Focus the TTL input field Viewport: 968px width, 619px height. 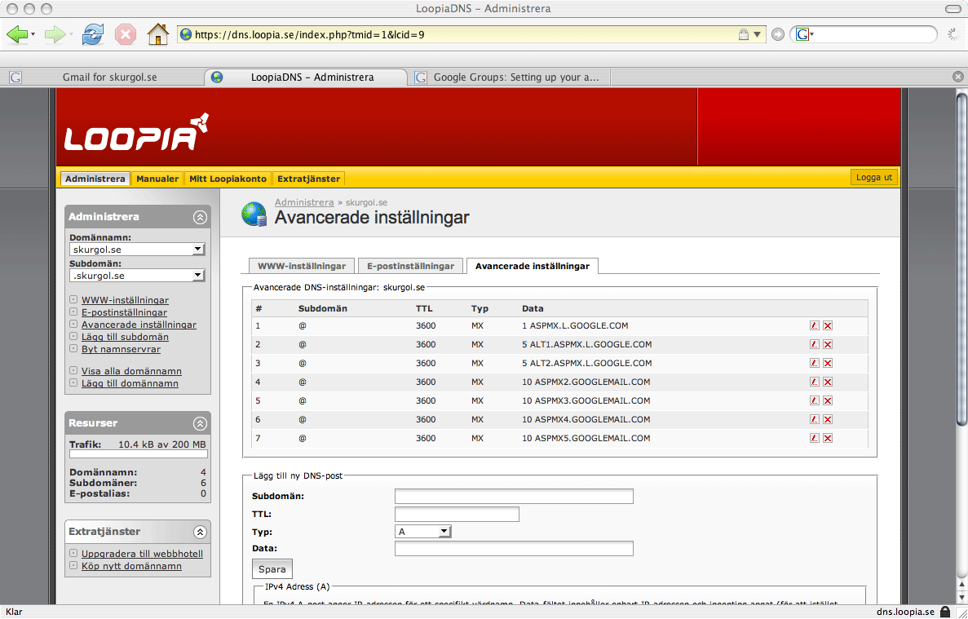[457, 514]
